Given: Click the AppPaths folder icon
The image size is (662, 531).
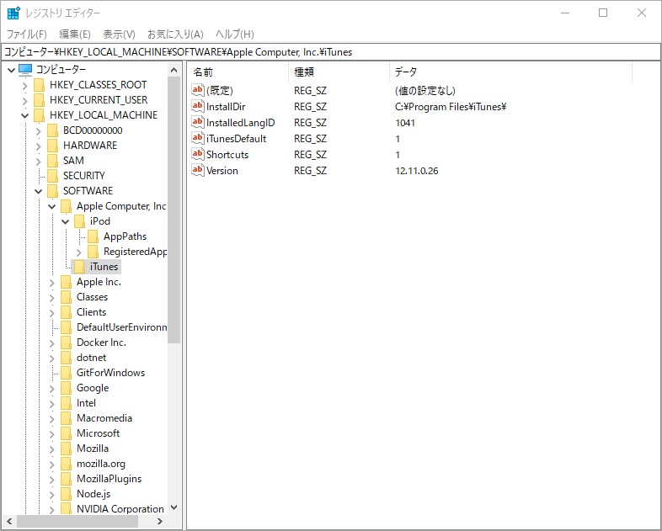Looking at the screenshot, I should pyautogui.click(x=93, y=236).
